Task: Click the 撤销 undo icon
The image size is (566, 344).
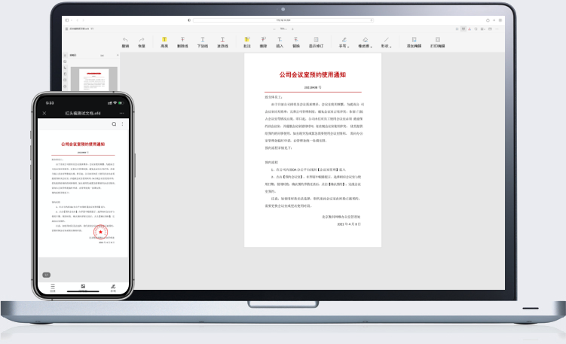Action: click(x=125, y=41)
